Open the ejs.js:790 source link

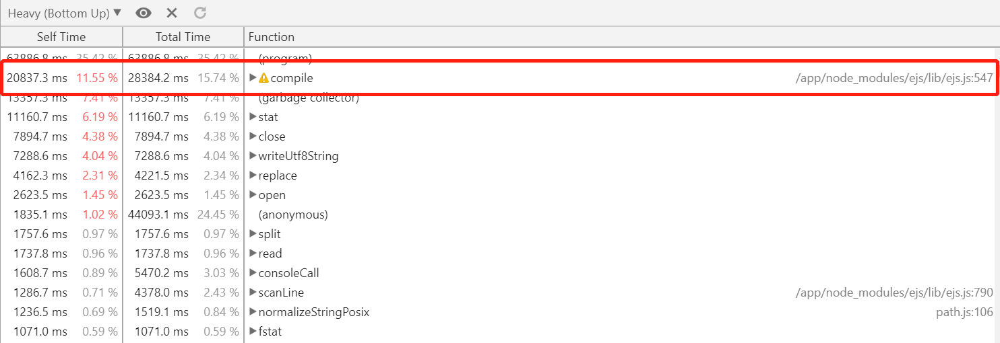point(894,293)
